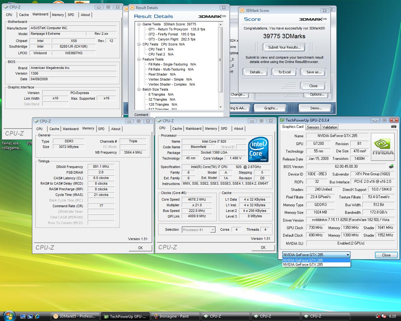Viewport: 401px width, 321px height.
Task: Switch to the Sensors tab in GPU-Z
Action: click(x=313, y=127)
